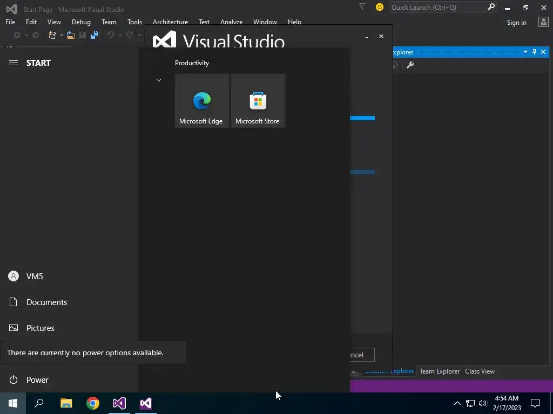Click the Solution Explorer wrench properties icon
This screenshot has width=553, height=414.
(x=410, y=65)
